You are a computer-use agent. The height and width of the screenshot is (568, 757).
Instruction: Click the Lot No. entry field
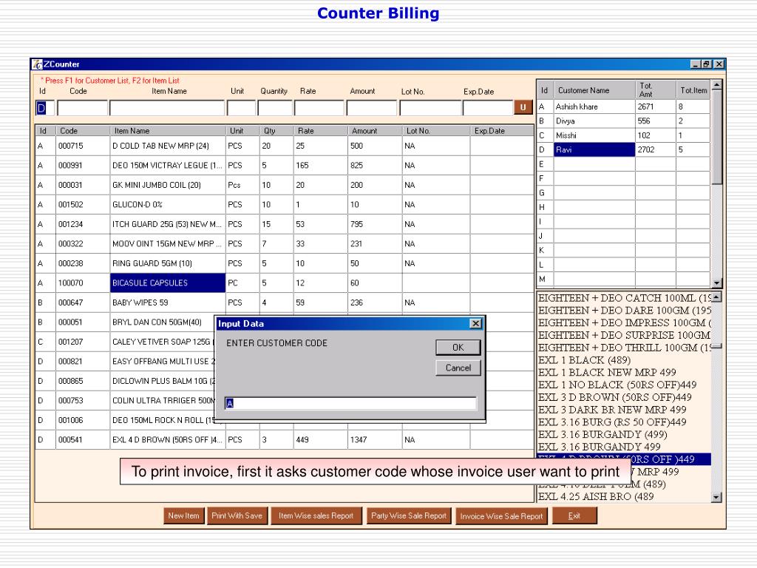click(430, 108)
